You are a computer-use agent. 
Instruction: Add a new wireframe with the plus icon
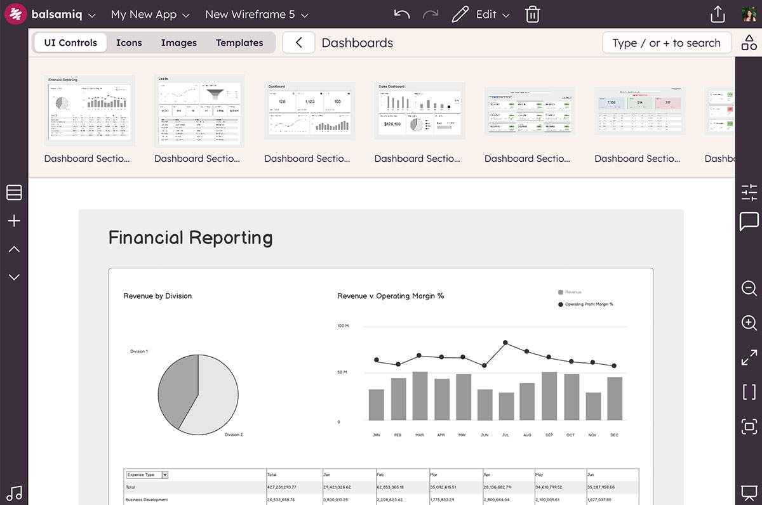point(14,220)
